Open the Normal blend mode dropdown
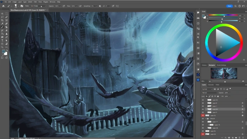The height and width of the screenshot is (139, 247). [x=210, y=93]
